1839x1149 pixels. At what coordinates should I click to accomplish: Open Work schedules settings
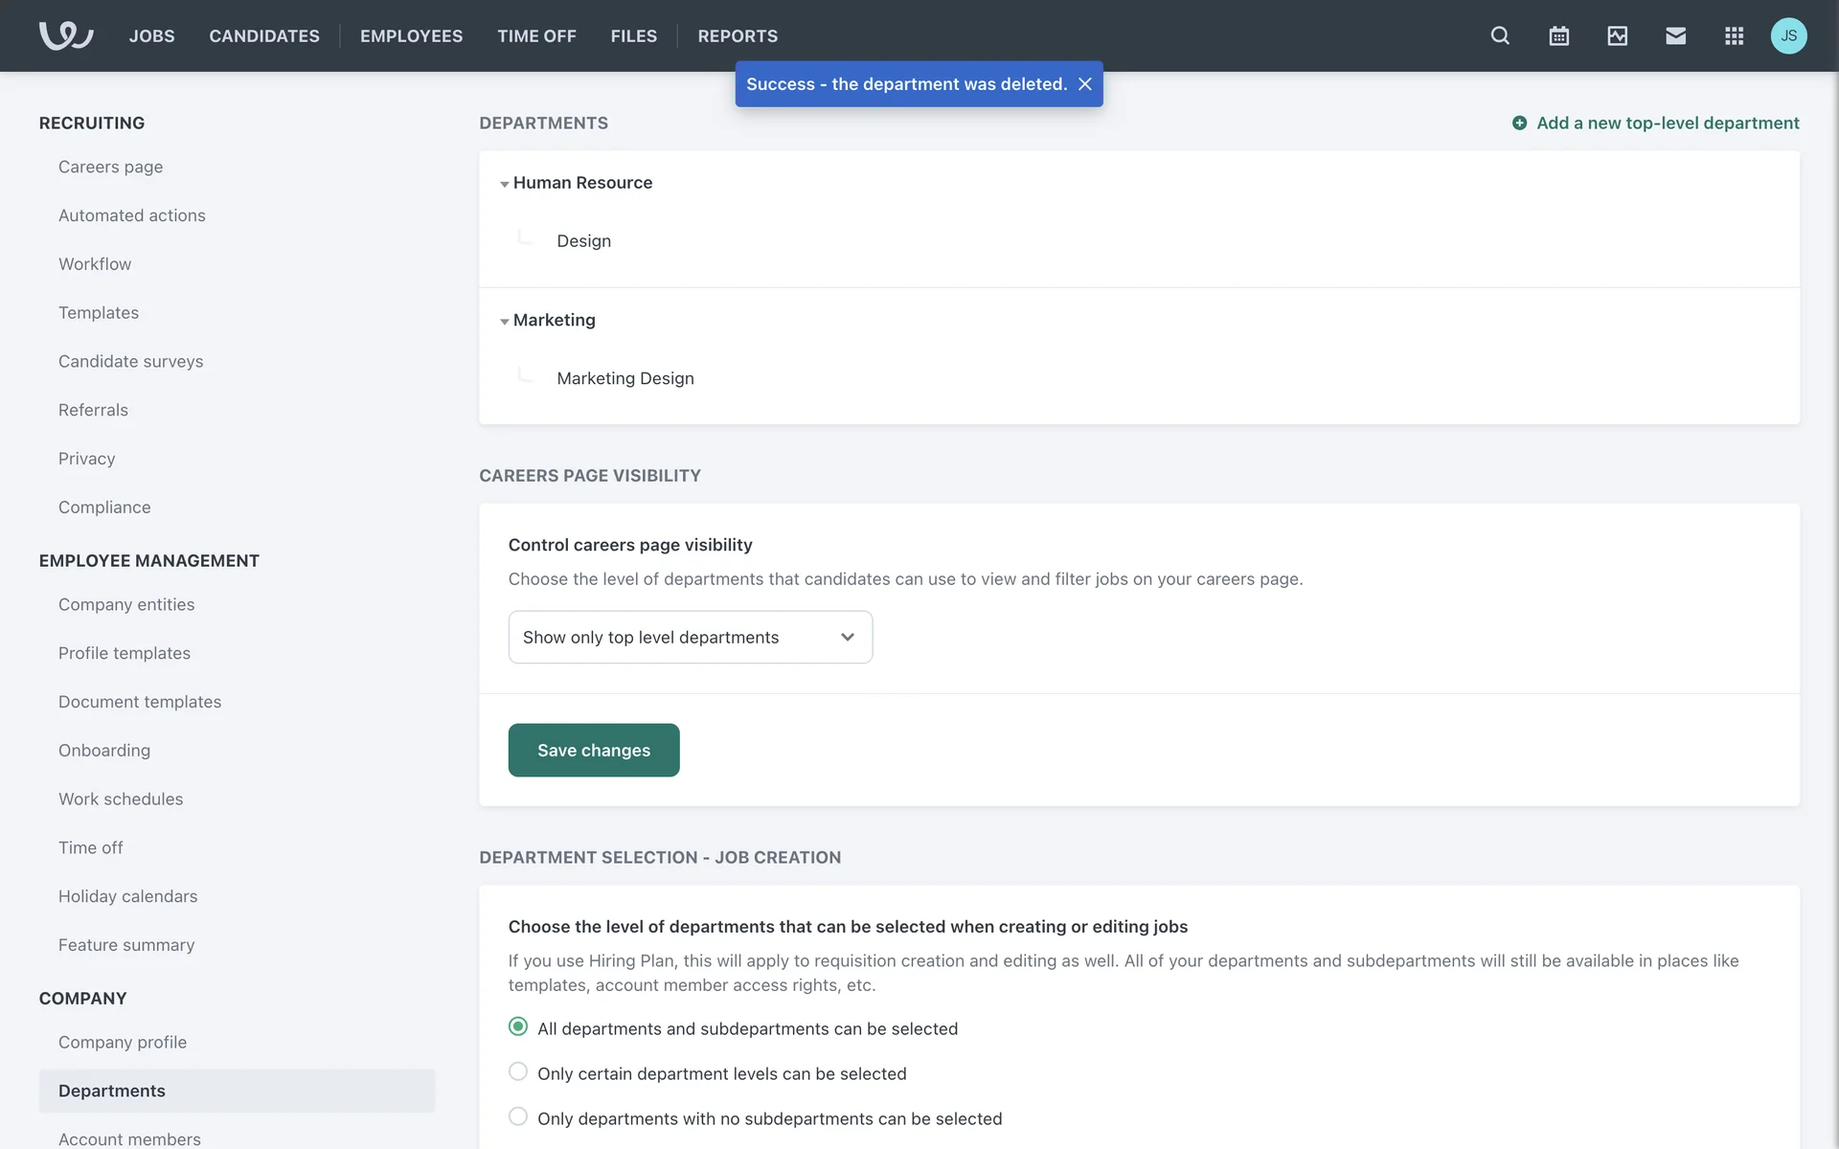(x=121, y=799)
